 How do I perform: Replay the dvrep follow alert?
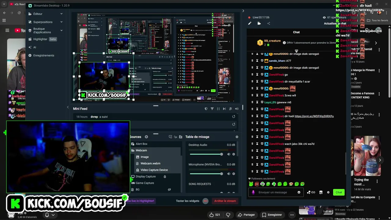(234, 117)
